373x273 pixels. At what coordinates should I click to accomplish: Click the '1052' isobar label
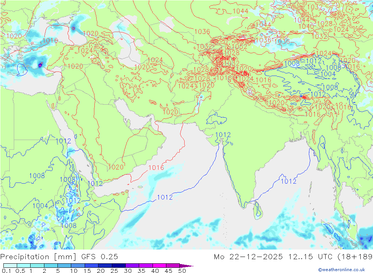[x=239, y=47]
